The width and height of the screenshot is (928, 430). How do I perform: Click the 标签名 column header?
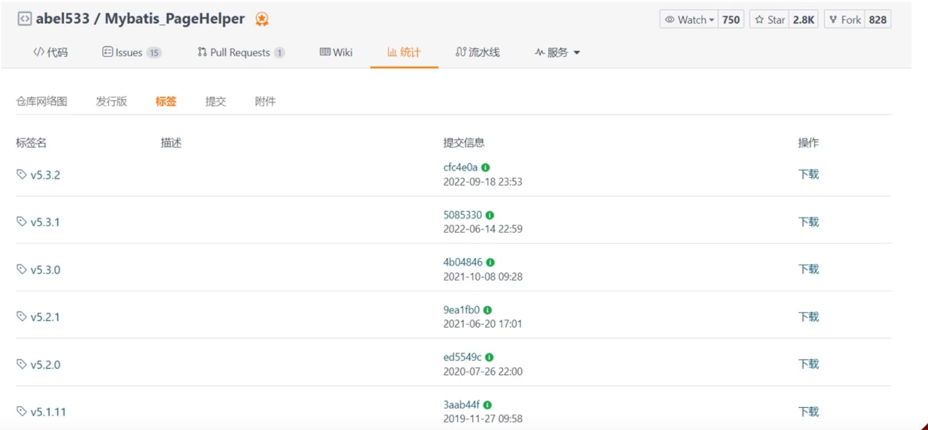click(x=31, y=143)
